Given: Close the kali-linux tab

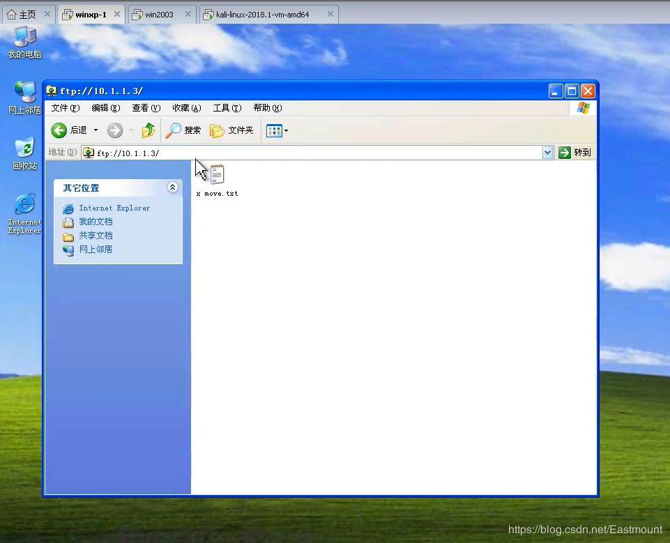Looking at the screenshot, I should [x=330, y=14].
